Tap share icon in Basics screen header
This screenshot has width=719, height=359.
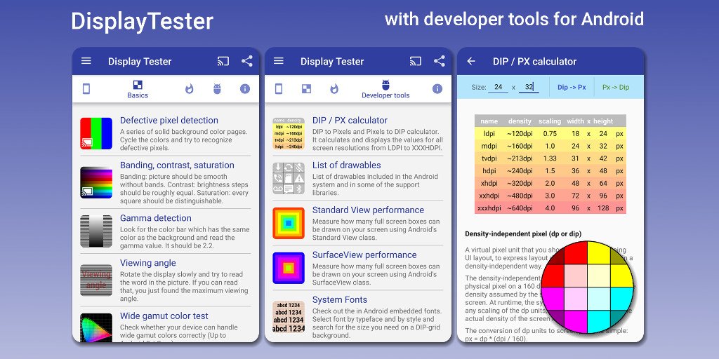coord(247,61)
